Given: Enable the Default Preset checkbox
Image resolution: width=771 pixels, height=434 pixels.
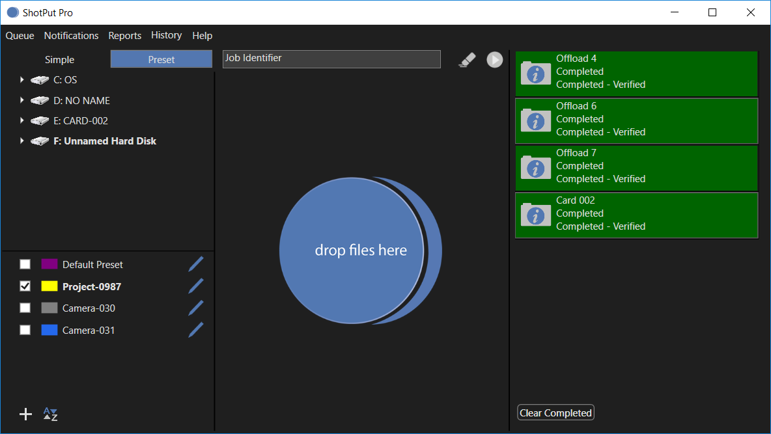Looking at the screenshot, I should 25,264.
